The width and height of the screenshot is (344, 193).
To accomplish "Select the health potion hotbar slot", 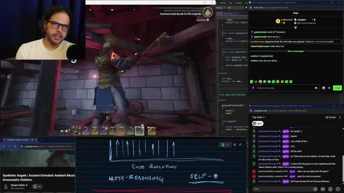I will [x=77, y=131].
